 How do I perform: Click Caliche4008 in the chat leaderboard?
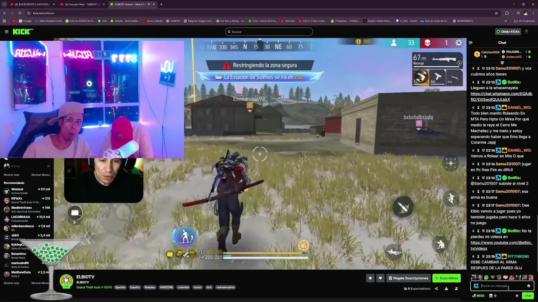491,52
